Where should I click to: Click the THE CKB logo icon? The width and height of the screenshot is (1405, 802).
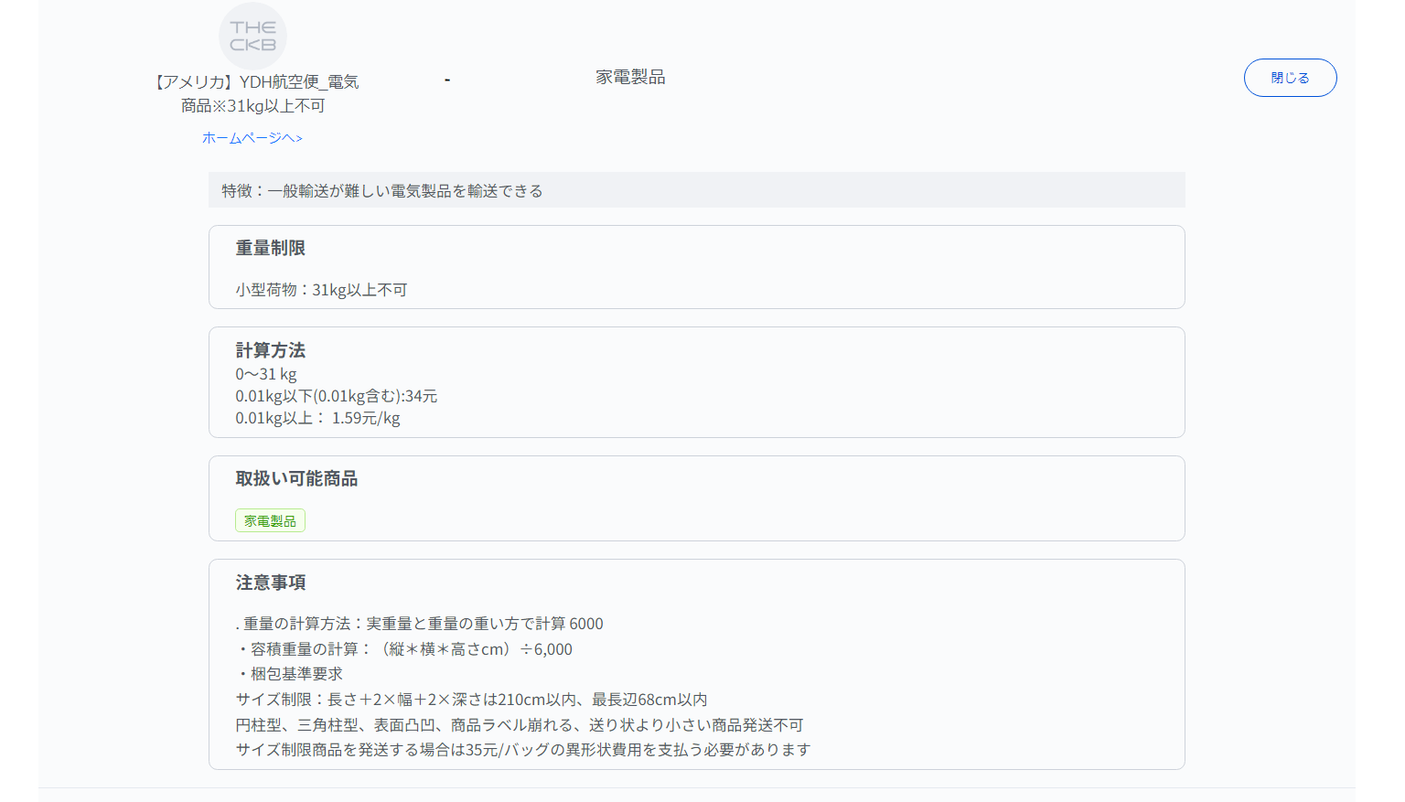[x=253, y=36]
